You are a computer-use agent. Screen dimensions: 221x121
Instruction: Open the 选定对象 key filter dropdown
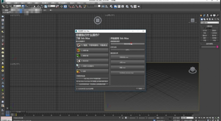(x=187, y=118)
